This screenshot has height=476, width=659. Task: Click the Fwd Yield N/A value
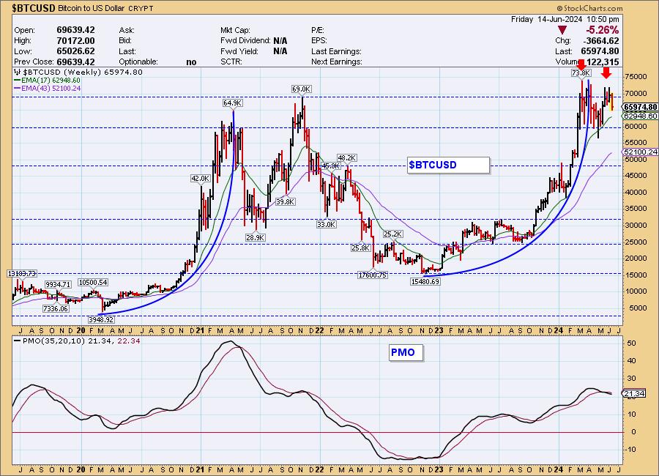pos(280,51)
